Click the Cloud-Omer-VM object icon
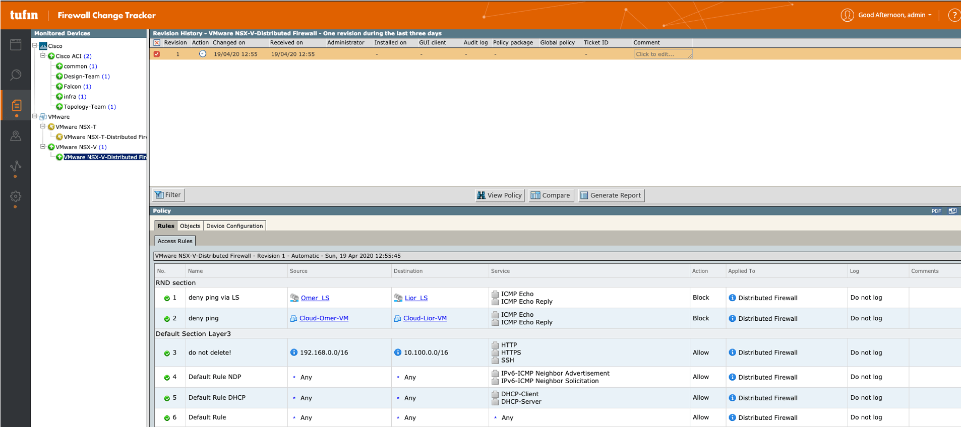961x427 pixels. (293, 318)
